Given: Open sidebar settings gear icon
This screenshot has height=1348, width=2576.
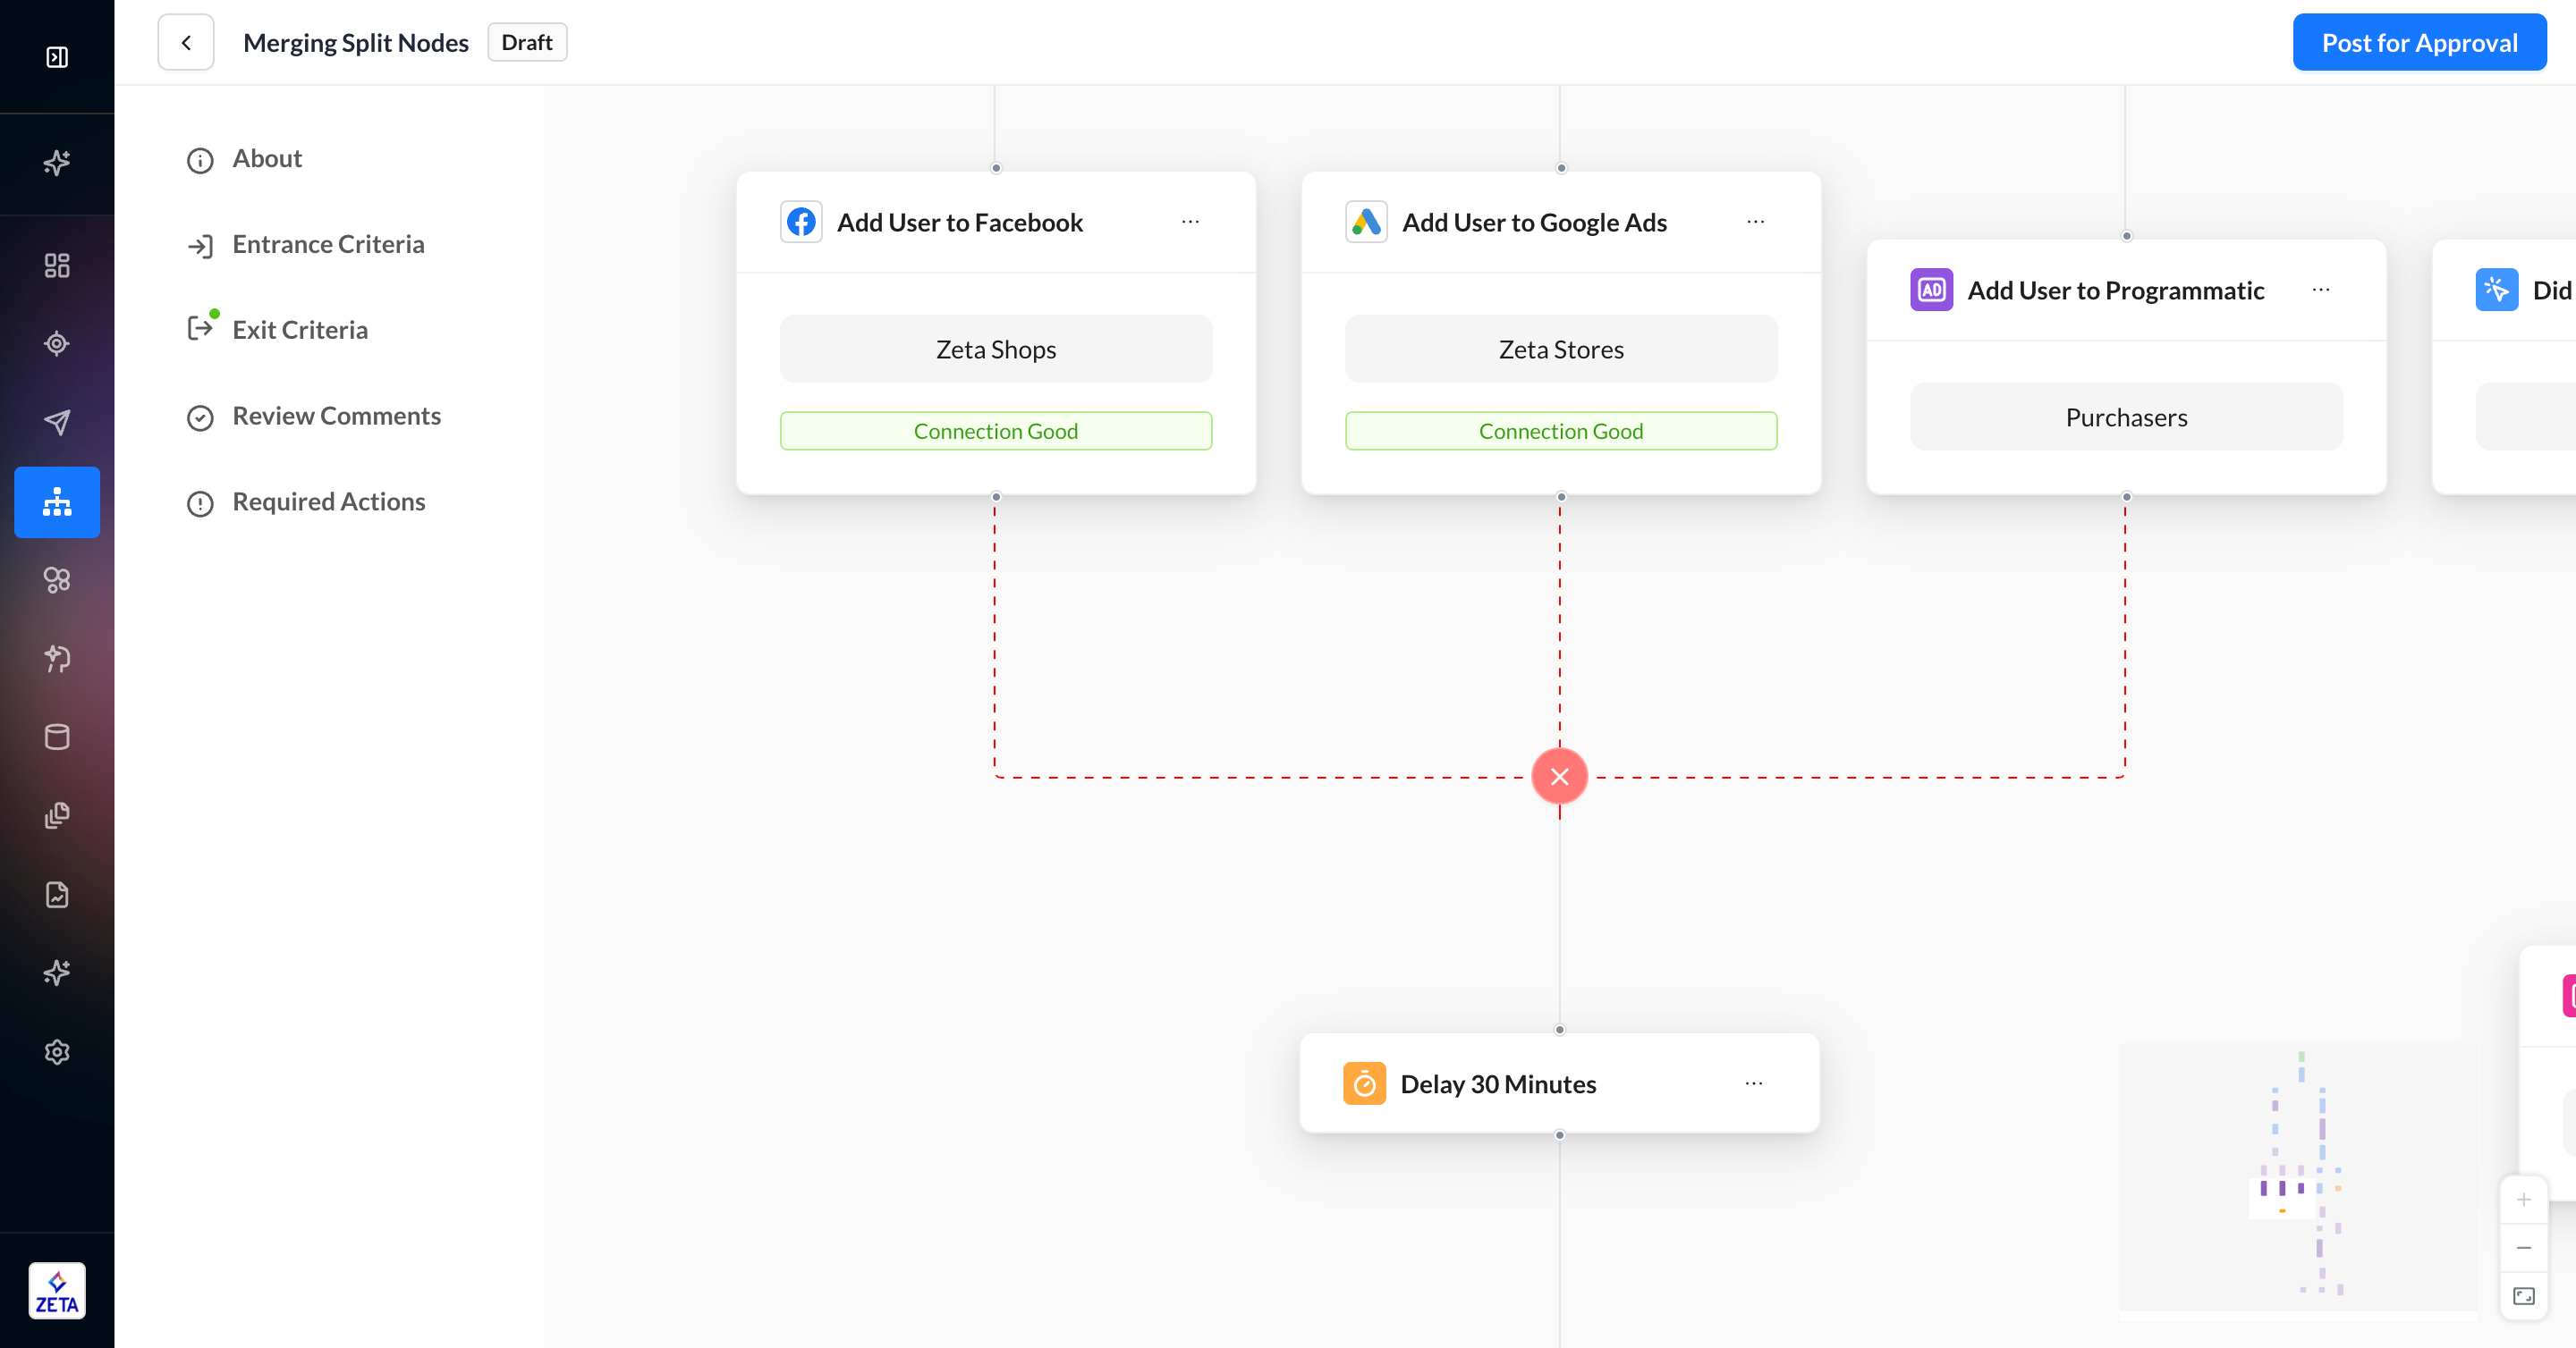Looking at the screenshot, I should (x=57, y=1051).
